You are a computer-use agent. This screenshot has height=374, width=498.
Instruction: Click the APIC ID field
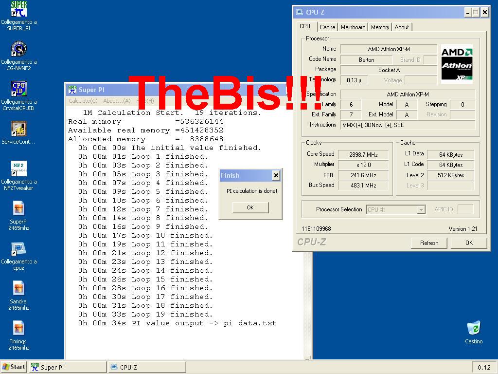(465, 209)
